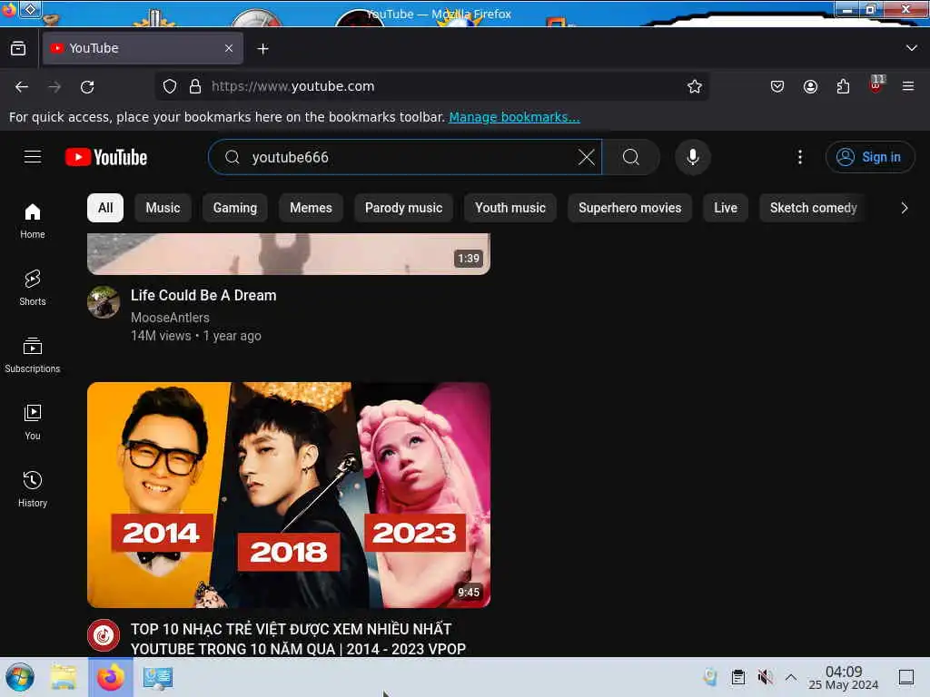Bookmark this page with star icon
Image resolution: width=930 pixels, height=697 pixels.
[x=694, y=86]
